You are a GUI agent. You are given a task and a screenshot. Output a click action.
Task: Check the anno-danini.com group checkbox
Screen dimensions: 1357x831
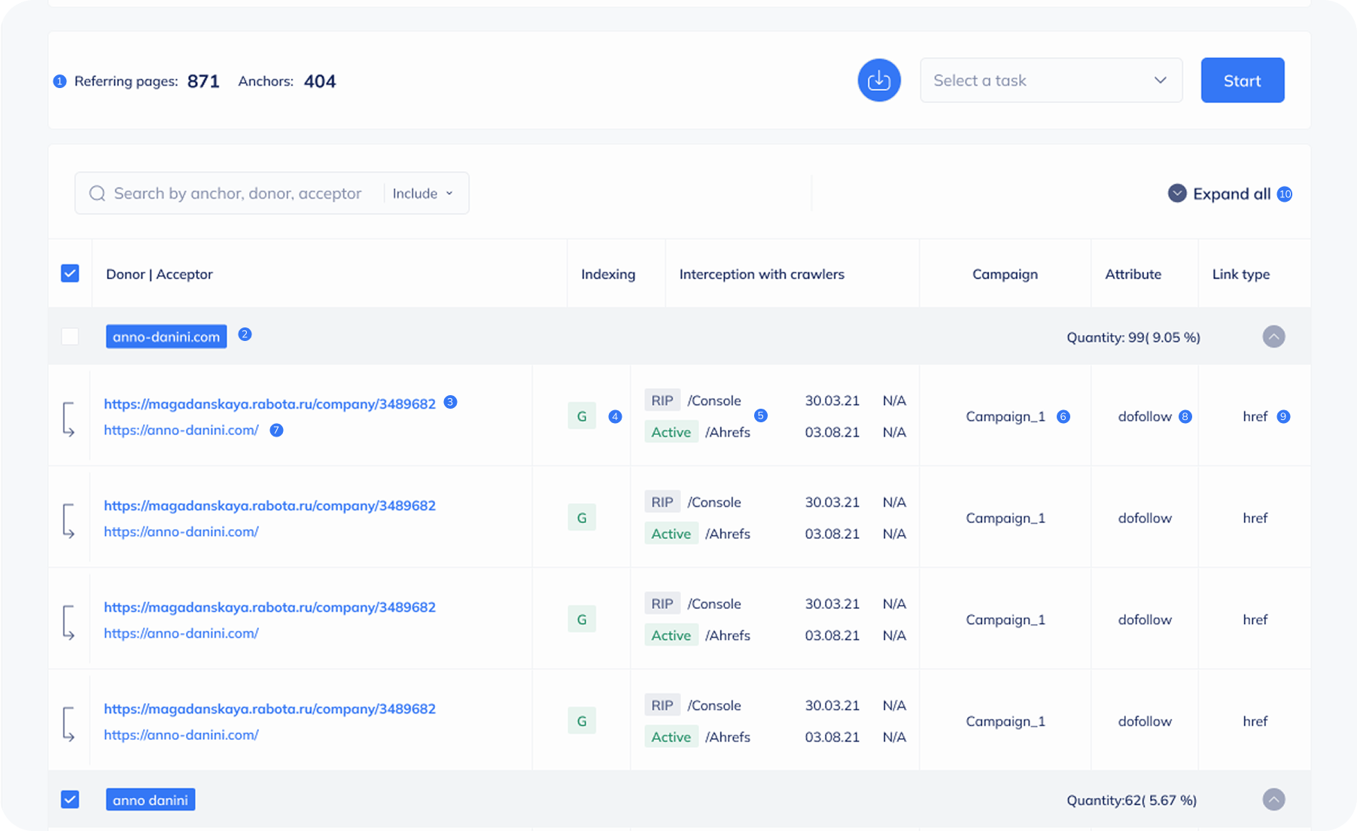70,336
